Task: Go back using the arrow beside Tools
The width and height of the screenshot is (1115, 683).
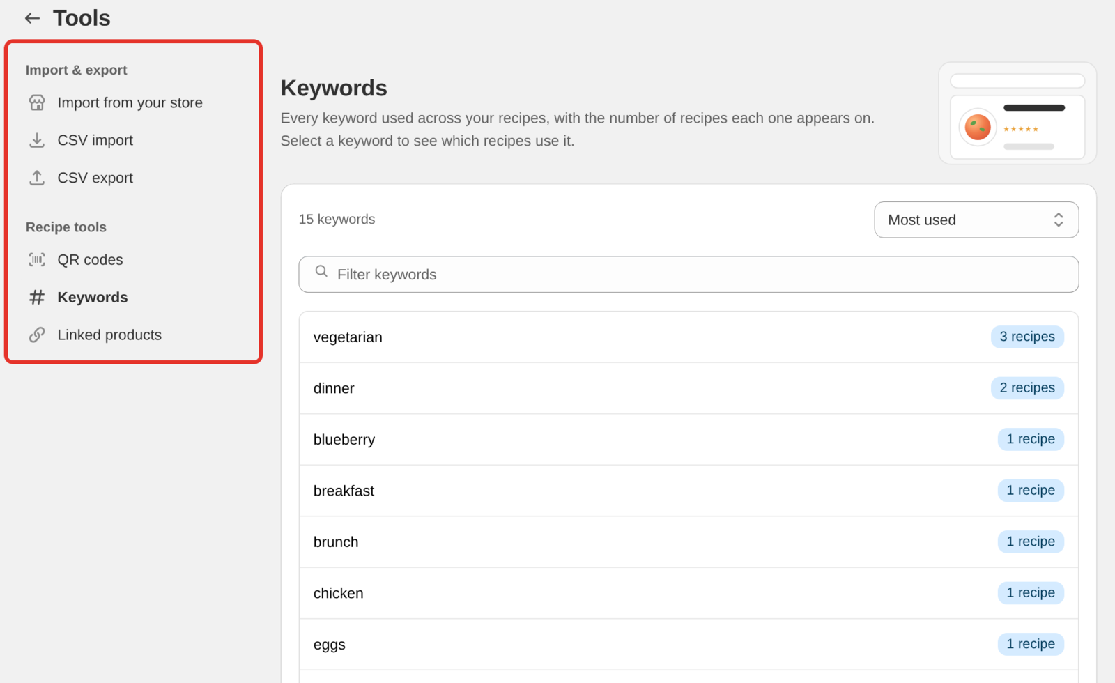Action: (32, 18)
